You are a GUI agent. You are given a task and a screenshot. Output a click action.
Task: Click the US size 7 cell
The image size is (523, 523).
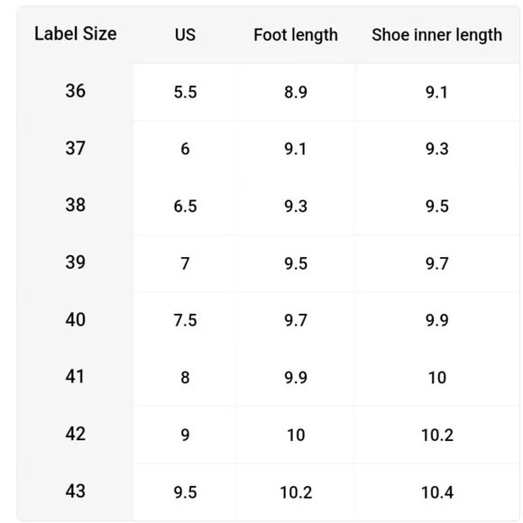pos(185,264)
